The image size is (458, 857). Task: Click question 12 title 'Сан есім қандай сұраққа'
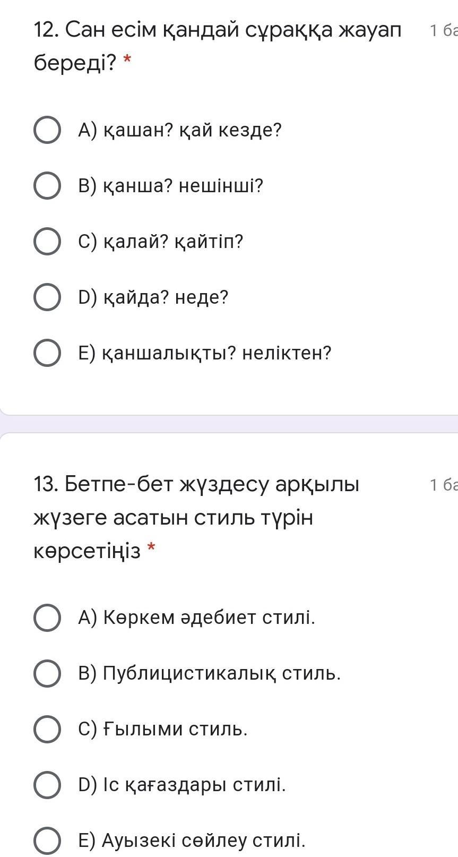pyautogui.click(x=218, y=31)
